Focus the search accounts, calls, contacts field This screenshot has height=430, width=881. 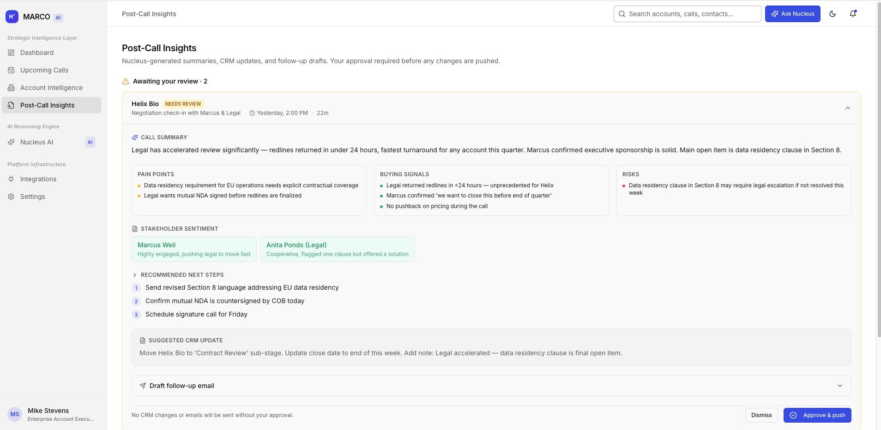(x=687, y=14)
